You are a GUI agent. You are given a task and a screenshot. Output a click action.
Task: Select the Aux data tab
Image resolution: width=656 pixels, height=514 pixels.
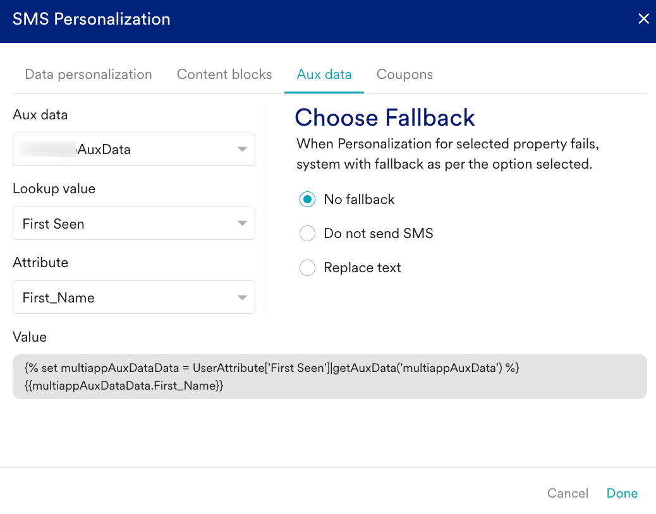tap(324, 75)
